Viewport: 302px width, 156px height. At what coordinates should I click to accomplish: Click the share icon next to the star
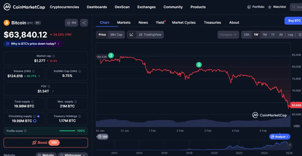(x=84, y=23)
